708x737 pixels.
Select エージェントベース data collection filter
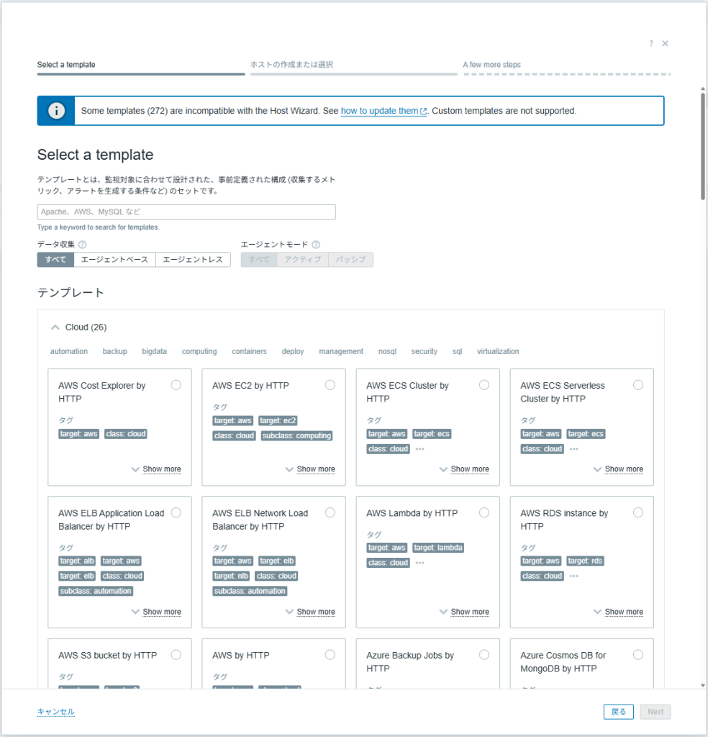point(114,259)
